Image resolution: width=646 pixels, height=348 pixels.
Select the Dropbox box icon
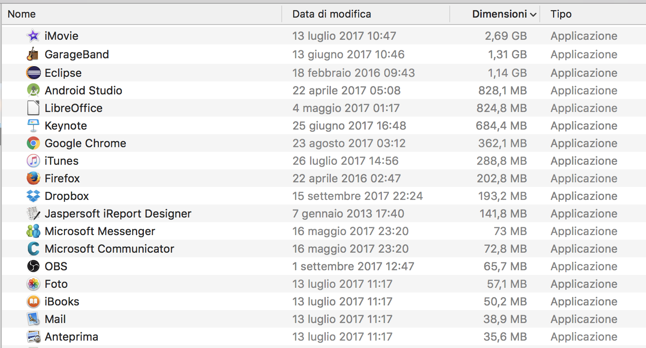click(x=33, y=196)
